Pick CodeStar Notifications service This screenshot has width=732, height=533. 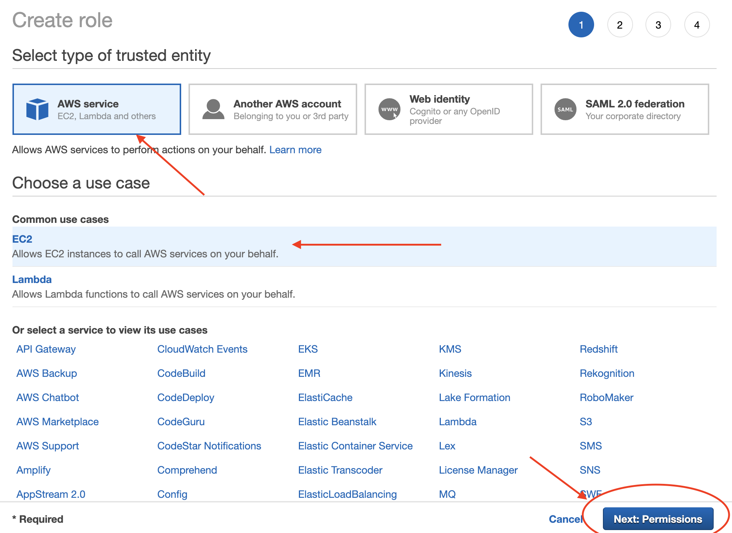209,446
